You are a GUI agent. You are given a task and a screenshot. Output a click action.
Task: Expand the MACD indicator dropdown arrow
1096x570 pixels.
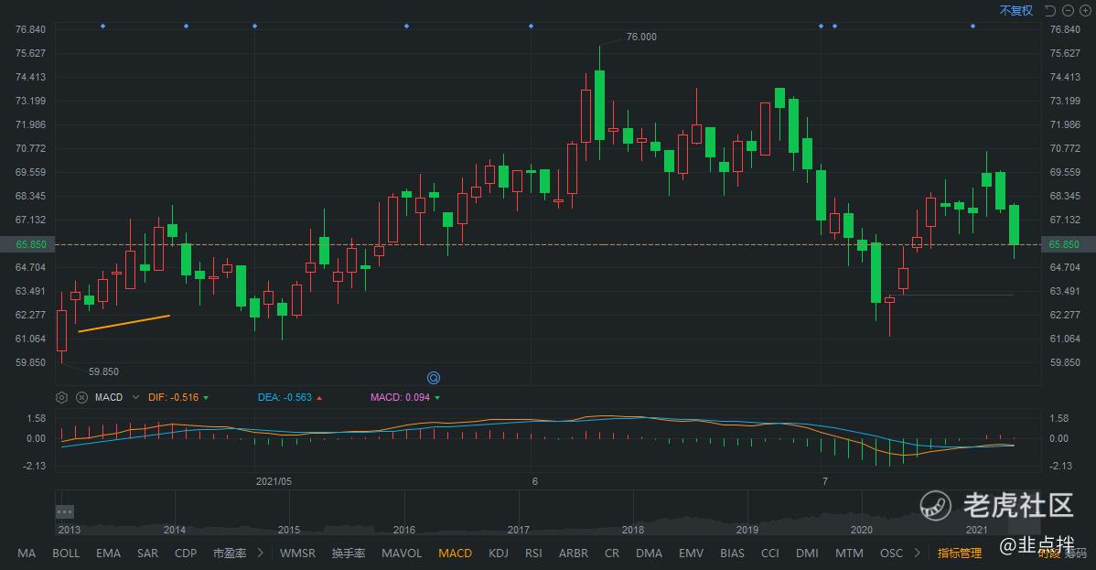click(135, 397)
